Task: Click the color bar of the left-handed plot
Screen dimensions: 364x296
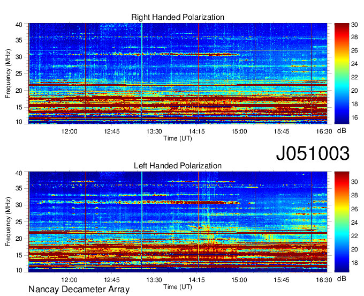Action: [342, 222]
